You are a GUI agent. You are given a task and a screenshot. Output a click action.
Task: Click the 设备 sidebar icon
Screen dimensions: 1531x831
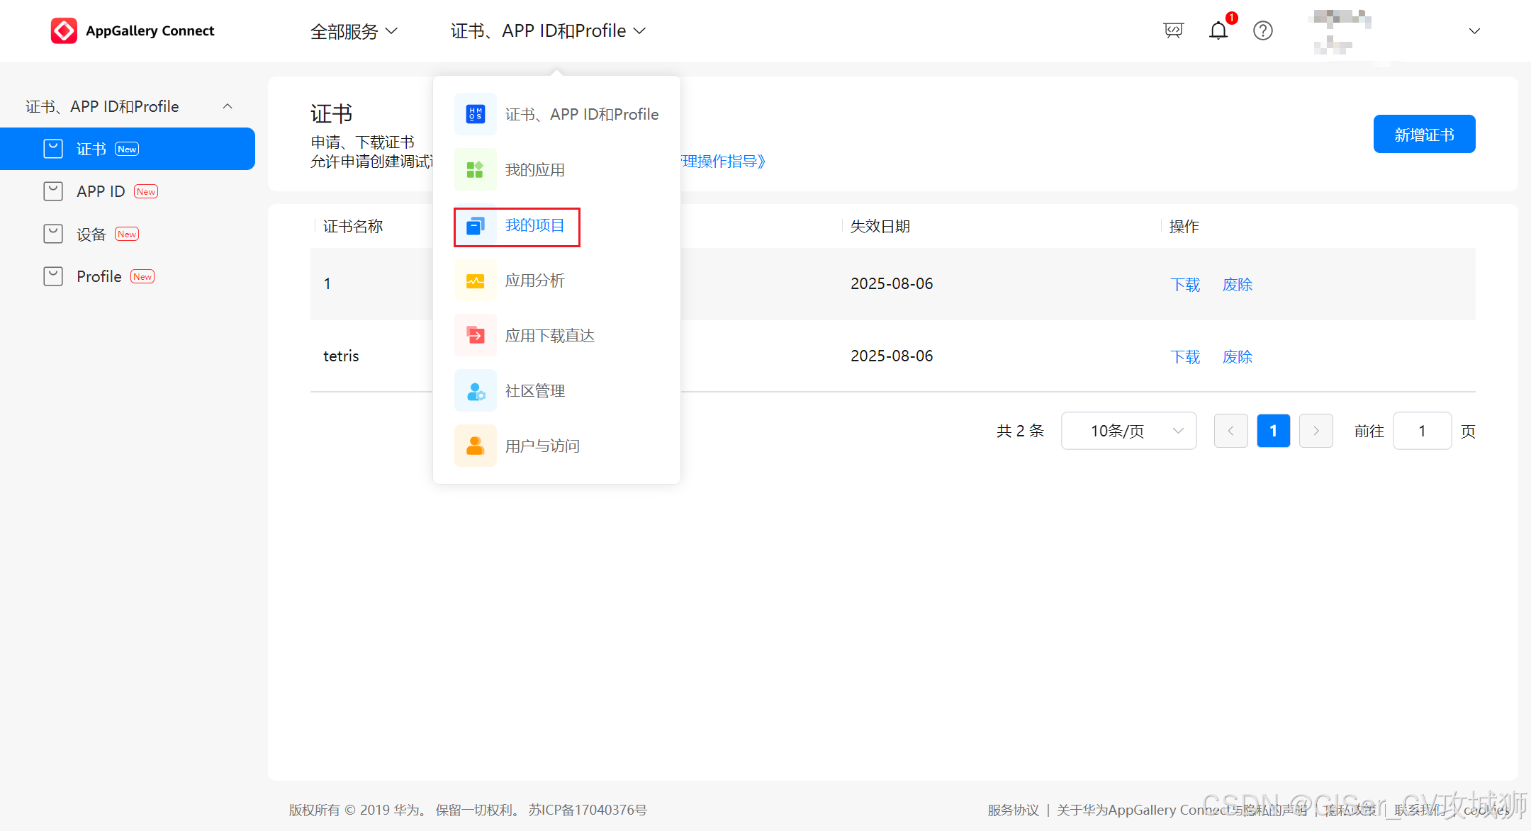click(x=53, y=234)
